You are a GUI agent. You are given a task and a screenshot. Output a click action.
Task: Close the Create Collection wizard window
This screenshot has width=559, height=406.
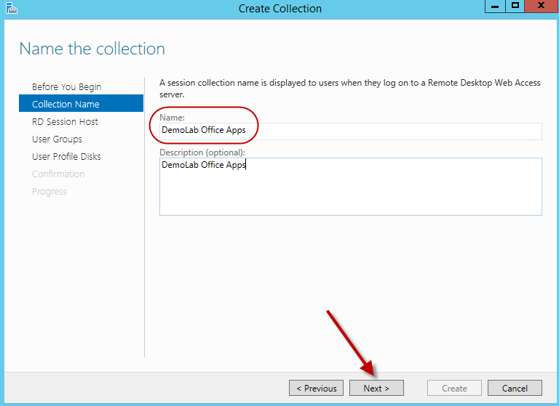pyautogui.click(x=542, y=7)
